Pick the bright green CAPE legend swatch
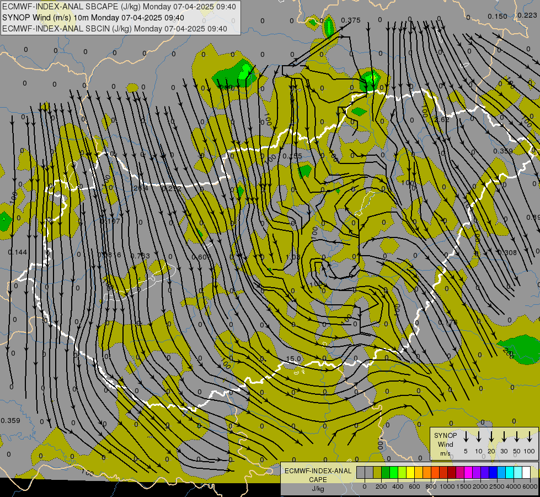 tap(394, 473)
